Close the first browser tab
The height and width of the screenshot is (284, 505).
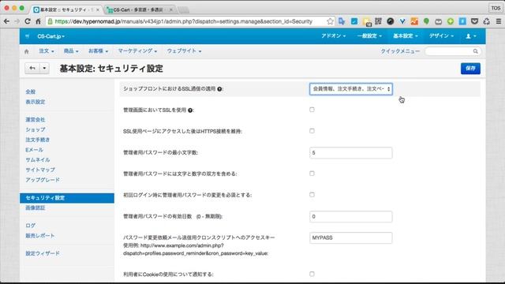coord(98,10)
